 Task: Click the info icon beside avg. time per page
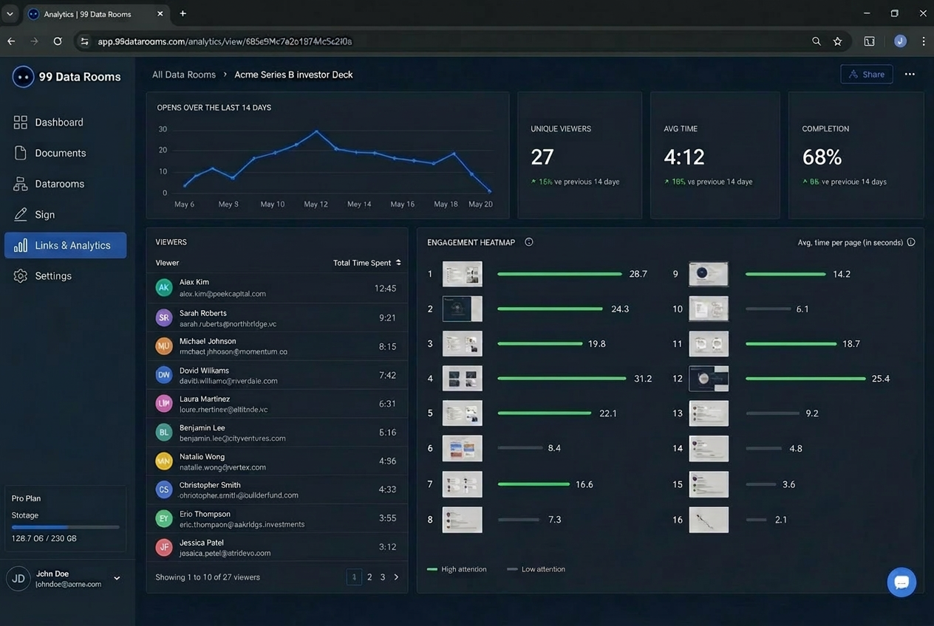[x=911, y=242]
